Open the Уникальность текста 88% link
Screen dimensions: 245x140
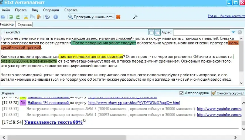[x=53, y=122]
